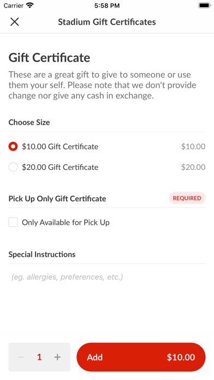
Task: Tap the Wi-Fi status icon
Action: 30,5
